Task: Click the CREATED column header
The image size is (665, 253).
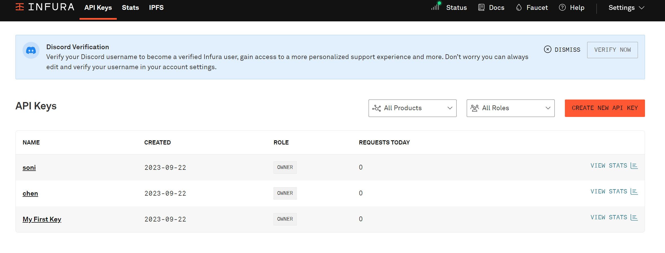Action: (x=157, y=143)
